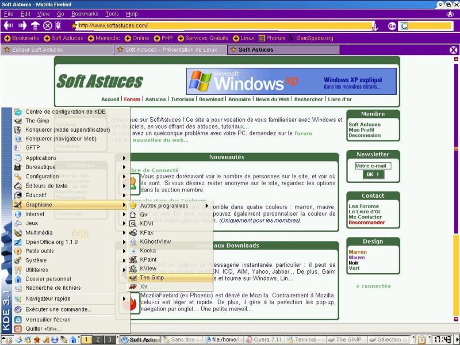The image size is (460, 345).
Task: Open the Tools menu
Action: click(x=112, y=14)
